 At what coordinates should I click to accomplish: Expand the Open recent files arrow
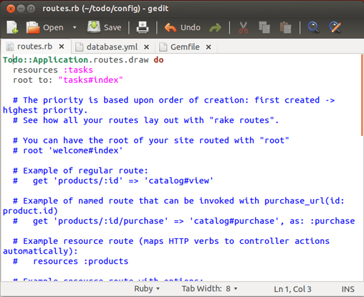coord(75,27)
